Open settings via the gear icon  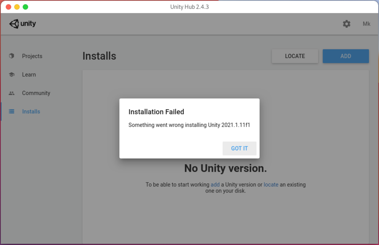coord(347,24)
